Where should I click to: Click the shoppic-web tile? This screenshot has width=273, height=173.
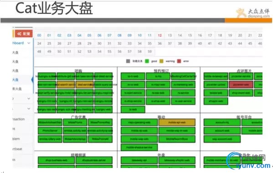pyautogui.click(x=216, y=101)
